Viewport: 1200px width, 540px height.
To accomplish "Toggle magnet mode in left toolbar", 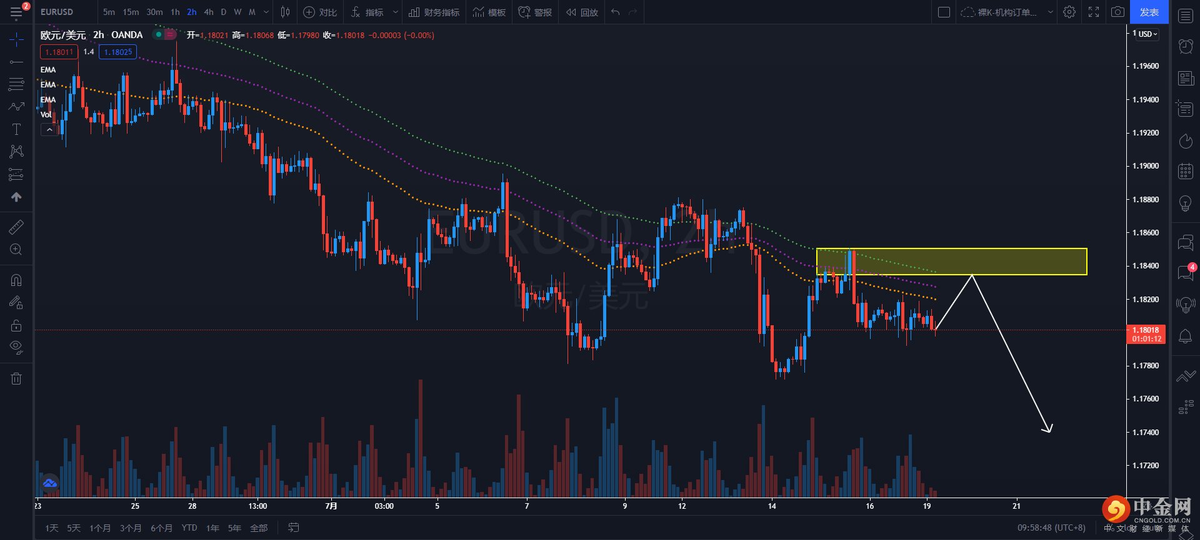I will 16,280.
